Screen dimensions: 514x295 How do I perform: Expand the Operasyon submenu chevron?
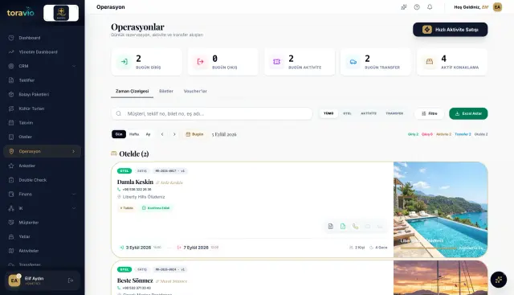[73, 151]
